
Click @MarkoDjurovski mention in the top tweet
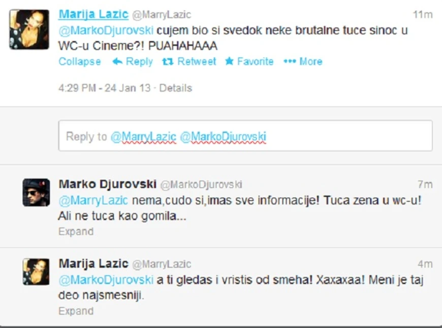[106, 30]
